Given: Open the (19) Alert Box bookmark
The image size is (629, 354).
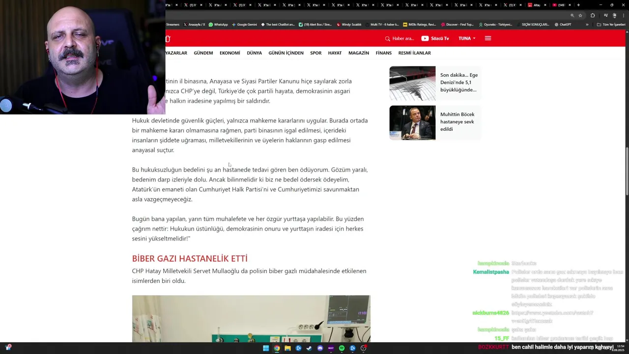Looking at the screenshot, I should coord(315,25).
